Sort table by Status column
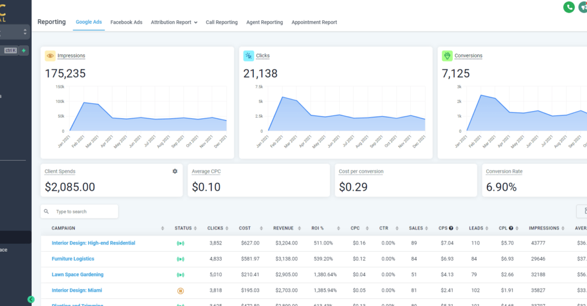 (195, 228)
